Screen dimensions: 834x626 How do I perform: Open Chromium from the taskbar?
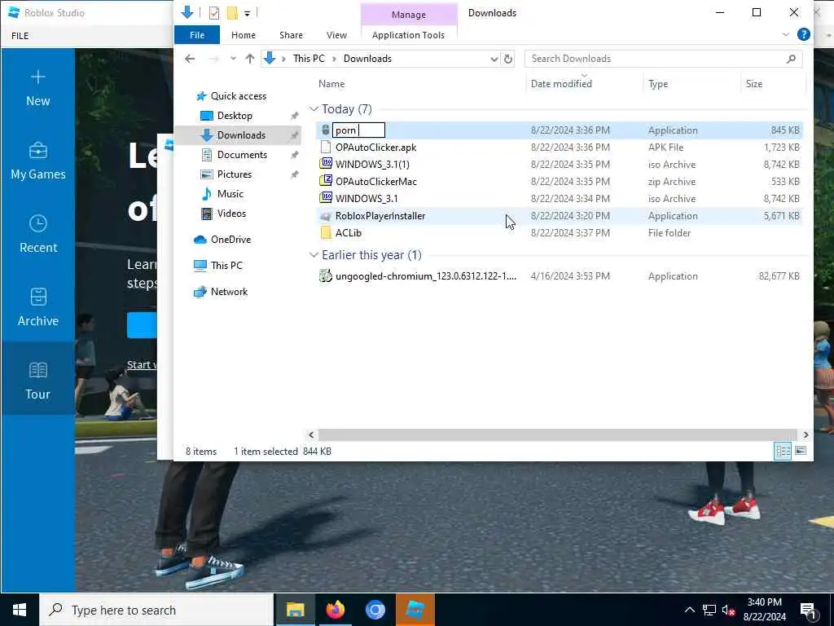click(375, 610)
